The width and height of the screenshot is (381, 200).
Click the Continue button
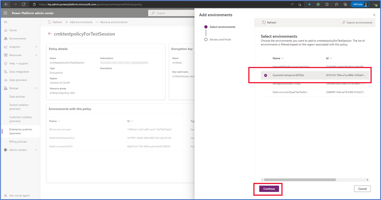point(269,189)
